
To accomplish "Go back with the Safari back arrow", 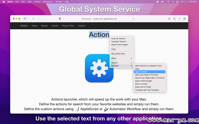I will coord(33,19).
